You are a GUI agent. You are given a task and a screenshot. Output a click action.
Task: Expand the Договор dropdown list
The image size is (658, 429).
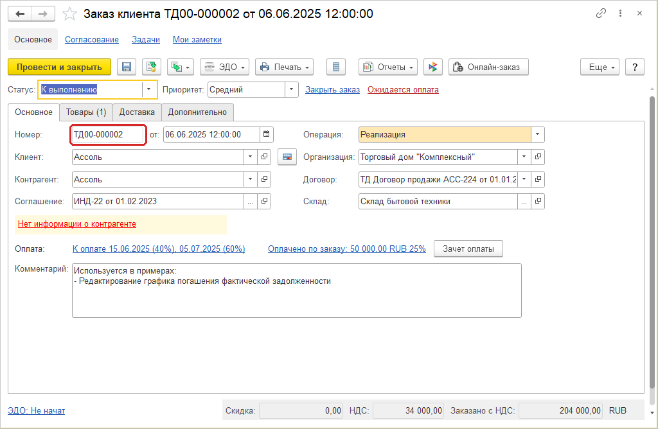click(x=524, y=179)
